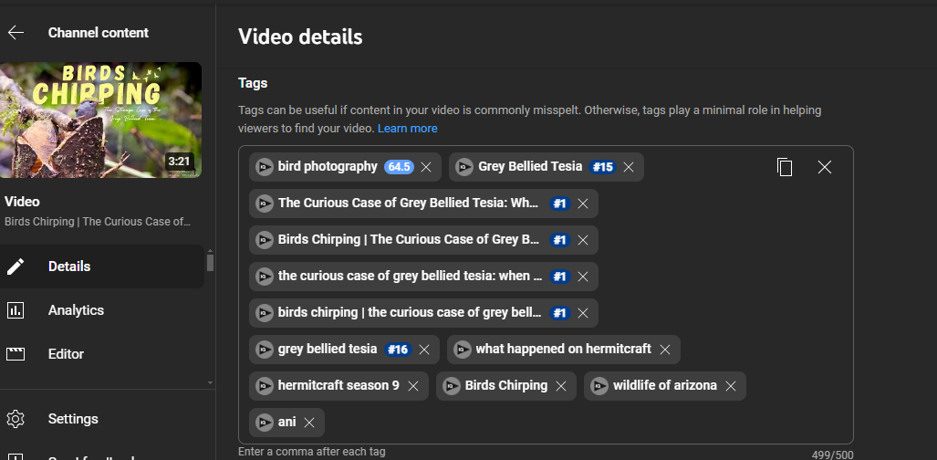Screen dimensions: 937x460
Task: Delete the 'what happened on hermitcraft' tag
Action: (x=665, y=350)
